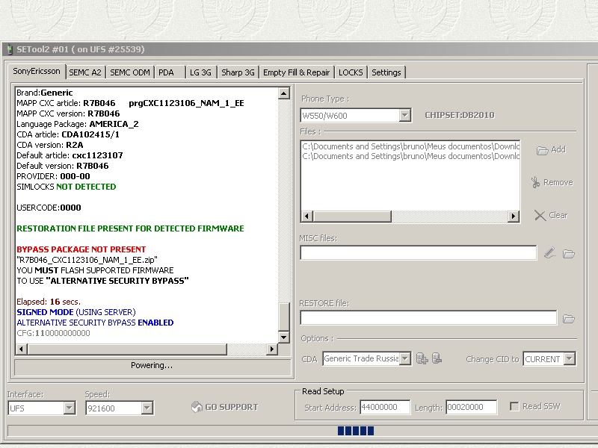Click the Files list scroll left arrow
Screen dimensions: 598x448
(x=307, y=217)
